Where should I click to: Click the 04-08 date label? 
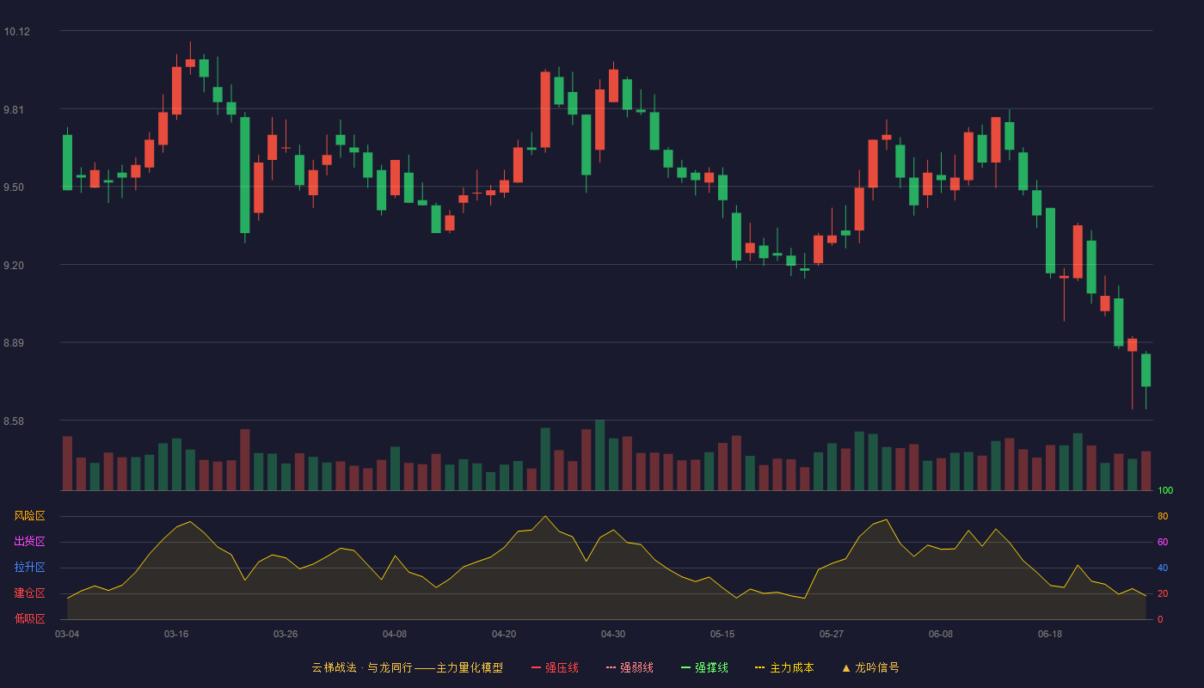395,634
